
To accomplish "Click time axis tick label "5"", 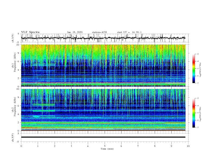I will point(105,146).
